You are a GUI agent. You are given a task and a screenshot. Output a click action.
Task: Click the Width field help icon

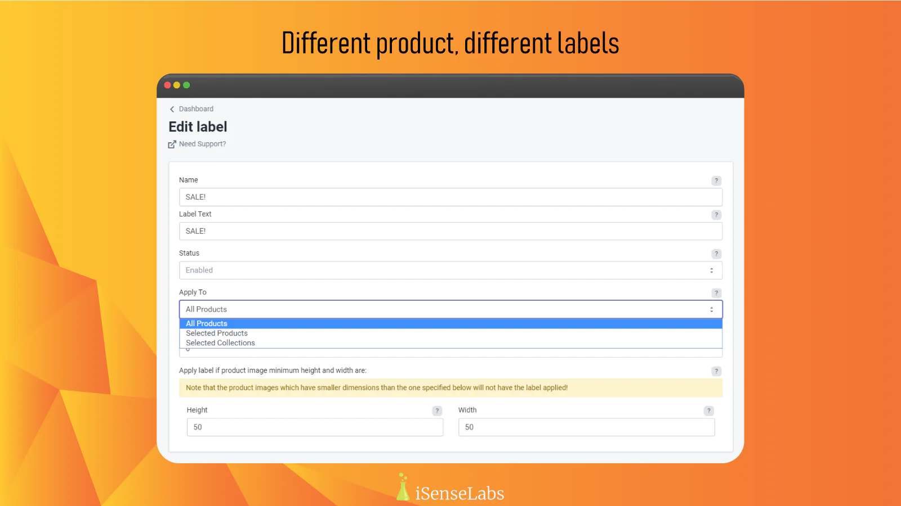tap(709, 411)
